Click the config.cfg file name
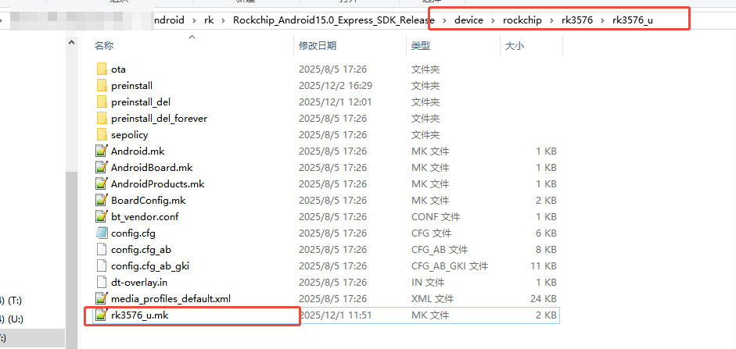The width and height of the screenshot is (736, 349). [x=133, y=233]
